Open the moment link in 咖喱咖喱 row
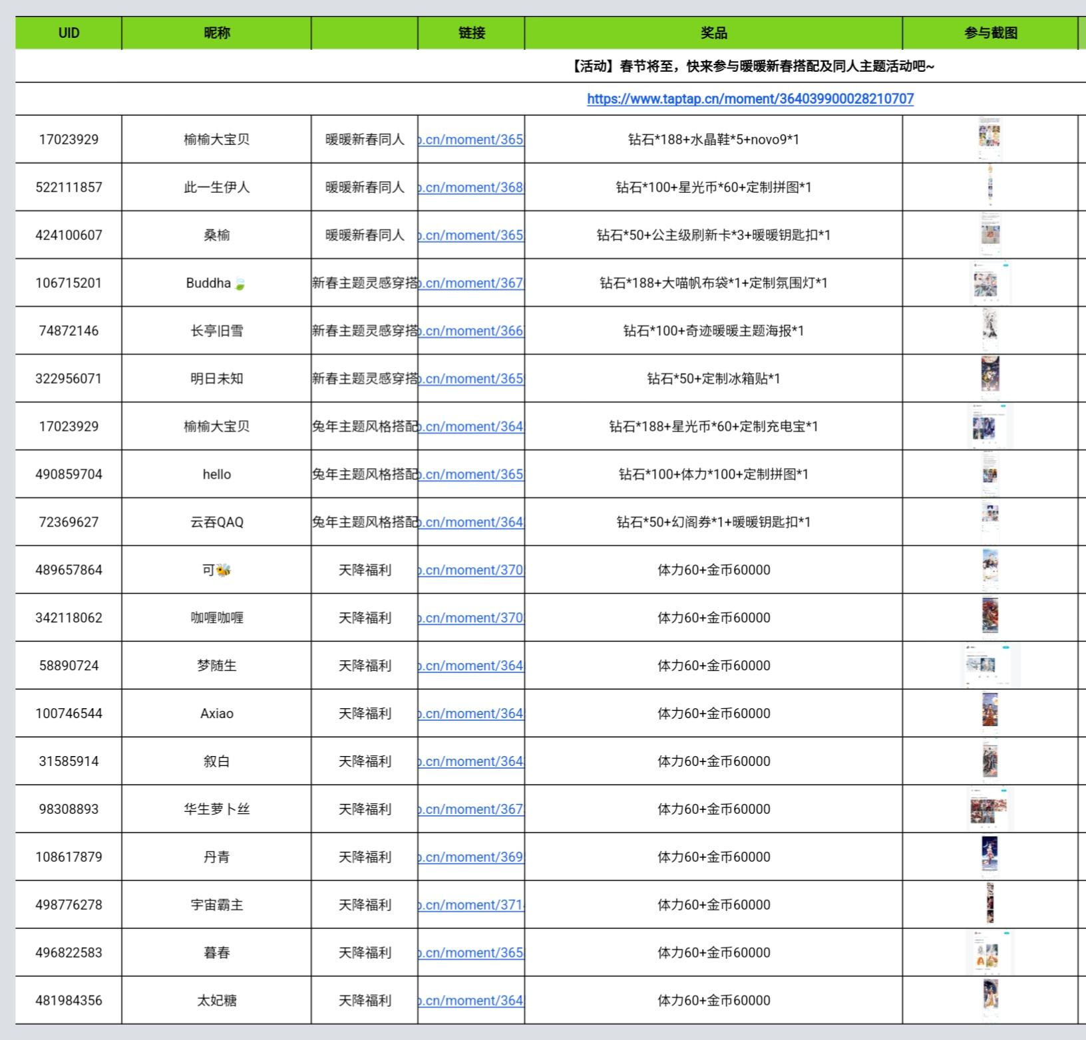The image size is (1086, 1040). click(471, 618)
